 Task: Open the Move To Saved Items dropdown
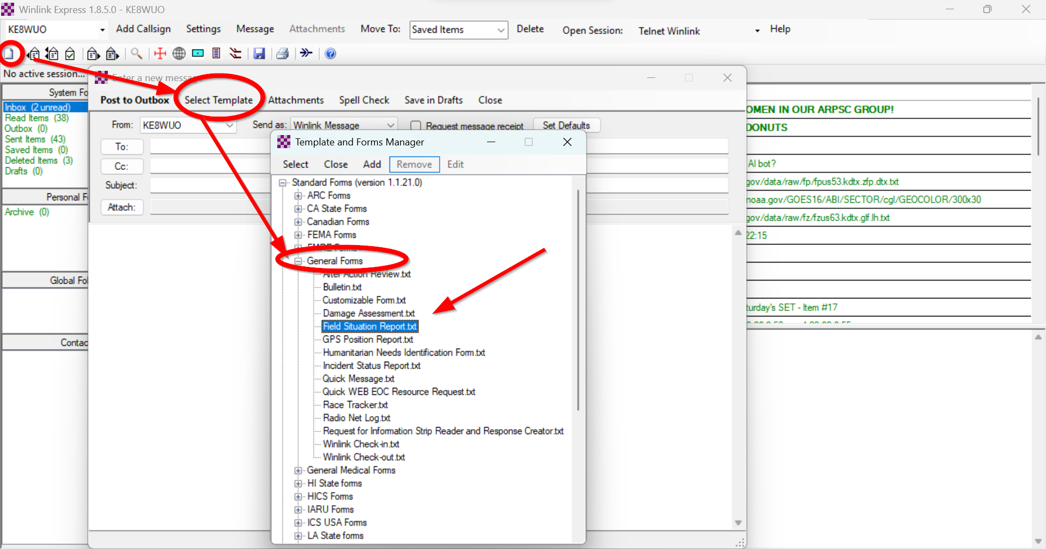501,30
